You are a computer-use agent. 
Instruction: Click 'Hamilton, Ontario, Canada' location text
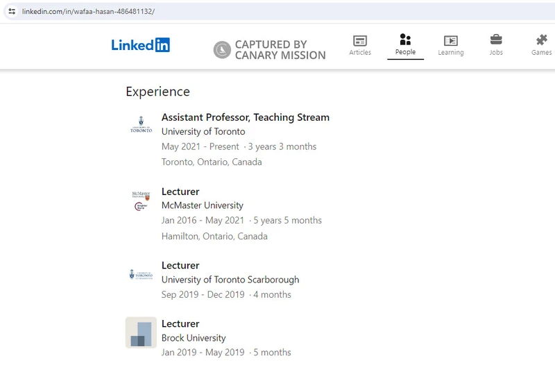pos(214,236)
